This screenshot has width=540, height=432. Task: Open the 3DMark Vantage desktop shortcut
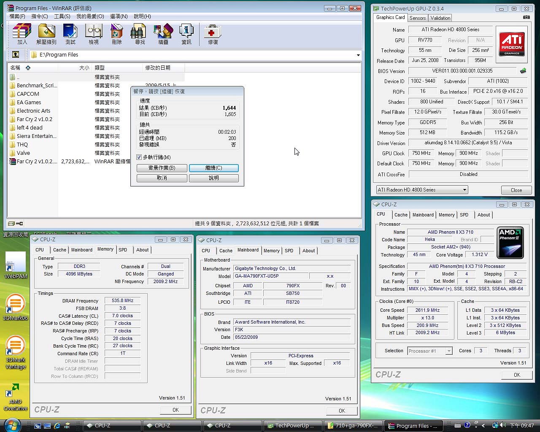(x=16, y=353)
